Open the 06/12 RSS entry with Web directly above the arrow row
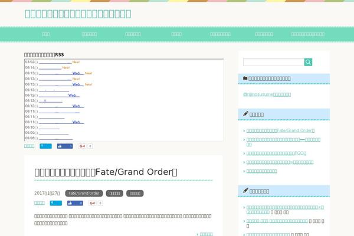This screenshot has height=236, width=354. pos(60,96)
